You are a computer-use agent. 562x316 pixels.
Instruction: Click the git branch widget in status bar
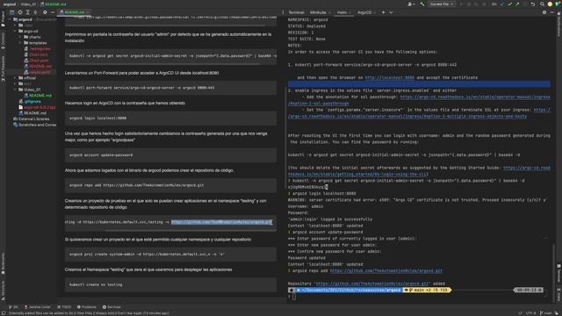(546, 313)
